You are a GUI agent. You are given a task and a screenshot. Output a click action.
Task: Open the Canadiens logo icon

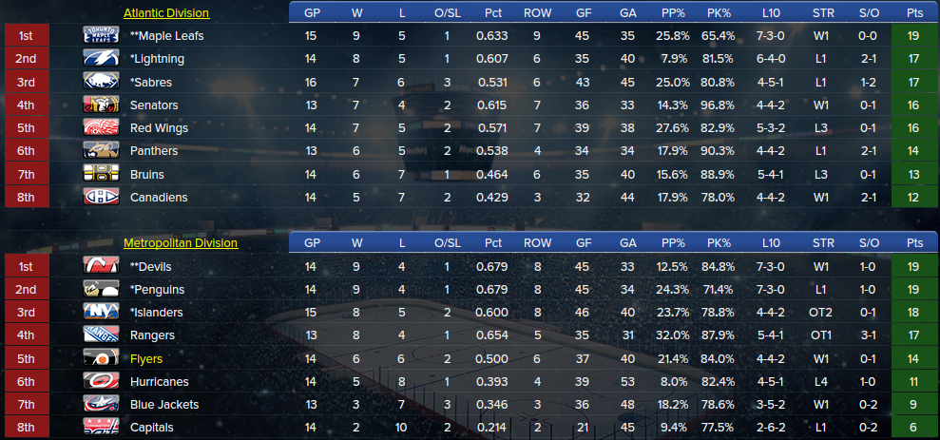[101, 198]
